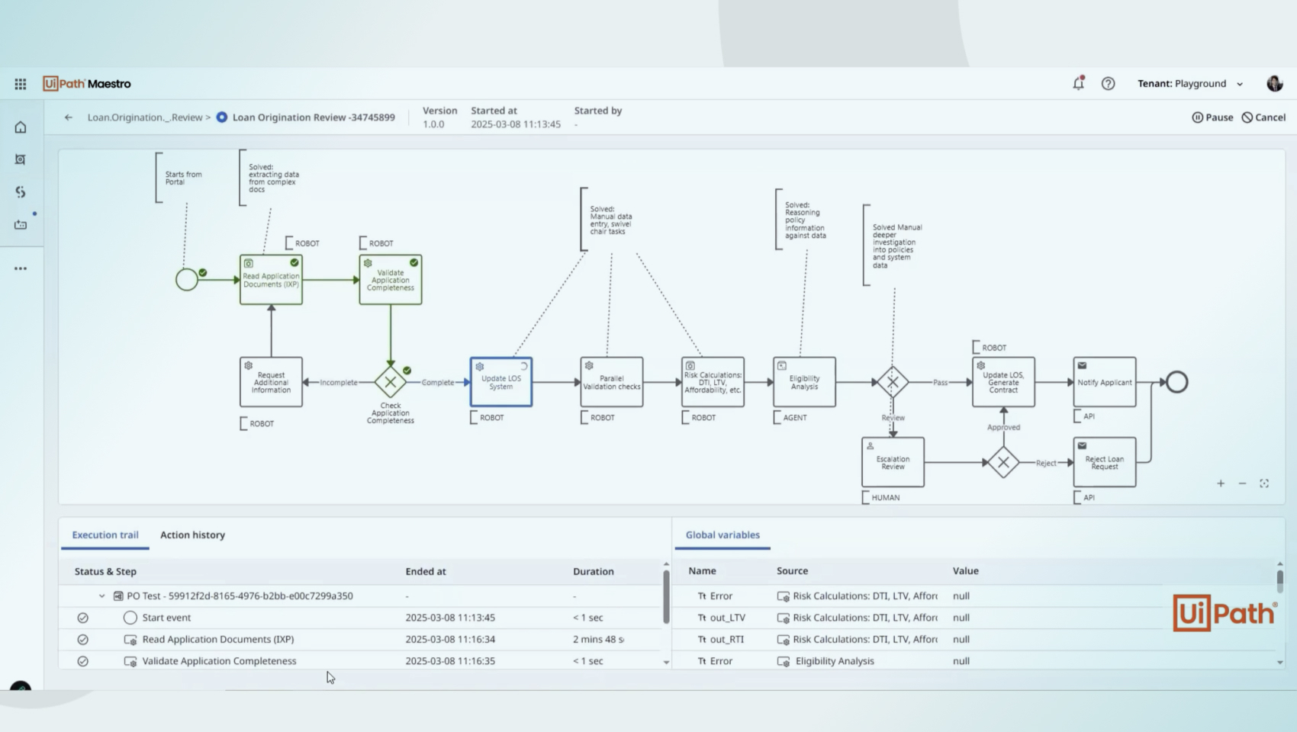Fit diagram to screen icon
Screen dimensions: 1297x732
(x=1264, y=483)
